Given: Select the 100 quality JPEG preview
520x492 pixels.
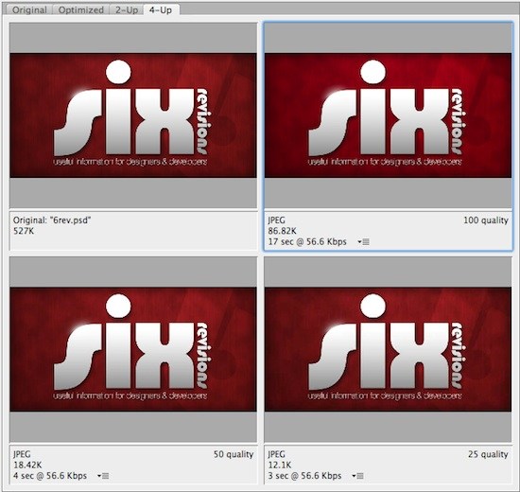Looking at the screenshot, I should click(x=388, y=115).
